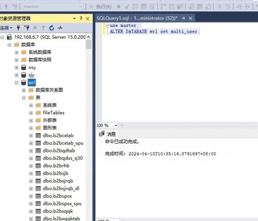258x221 pixels.
Task: Click the Parse checkmark icon in toolbar
Action: 127,7
